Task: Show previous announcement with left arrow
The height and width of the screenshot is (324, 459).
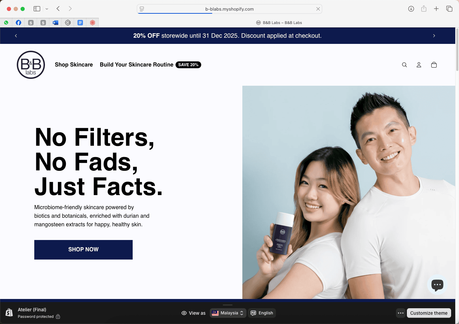Action: [16, 36]
